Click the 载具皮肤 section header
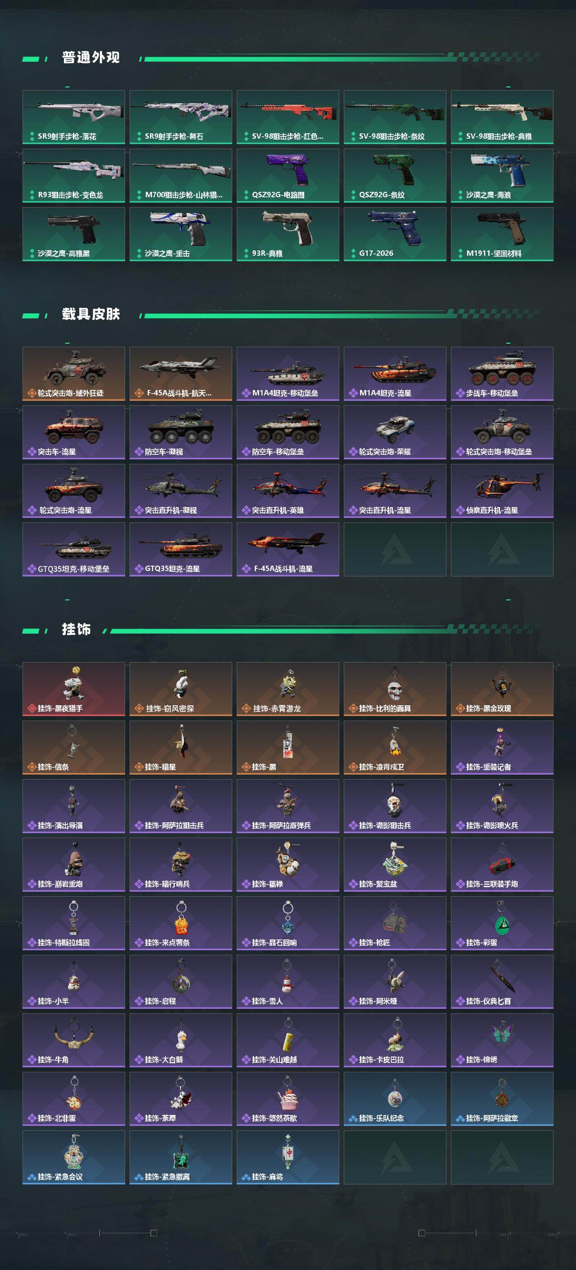576x1270 pixels. click(x=90, y=314)
